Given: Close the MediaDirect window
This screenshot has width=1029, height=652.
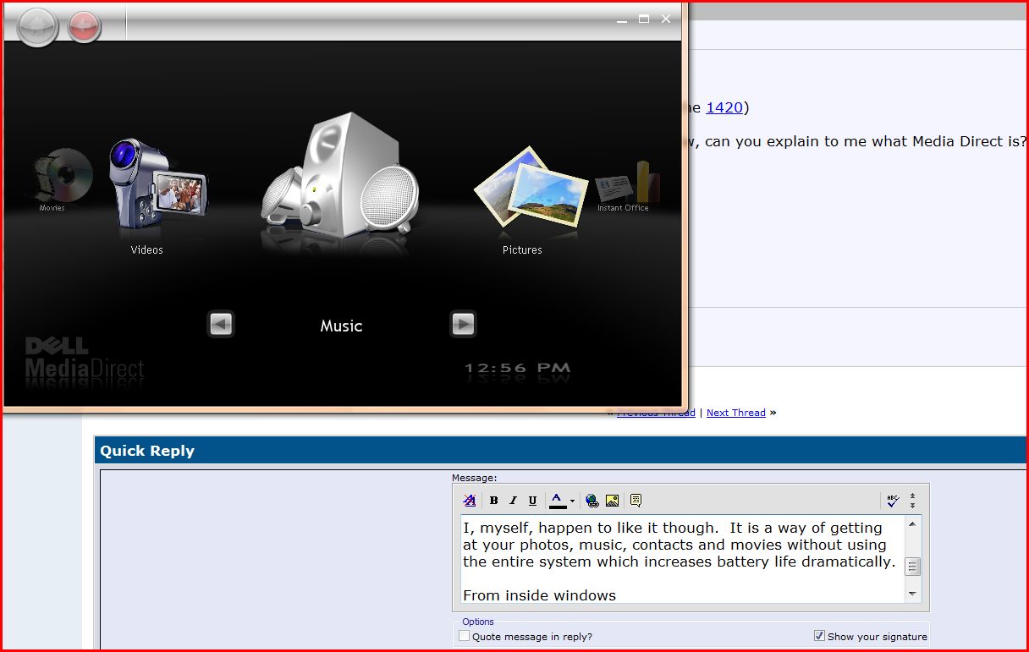Looking at the screenshot, I should [x=666, y=19].
